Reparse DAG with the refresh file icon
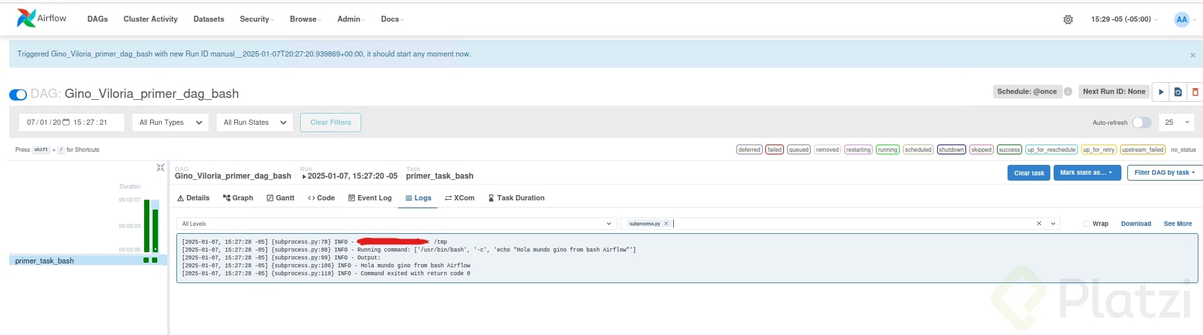 [1178, 92]
